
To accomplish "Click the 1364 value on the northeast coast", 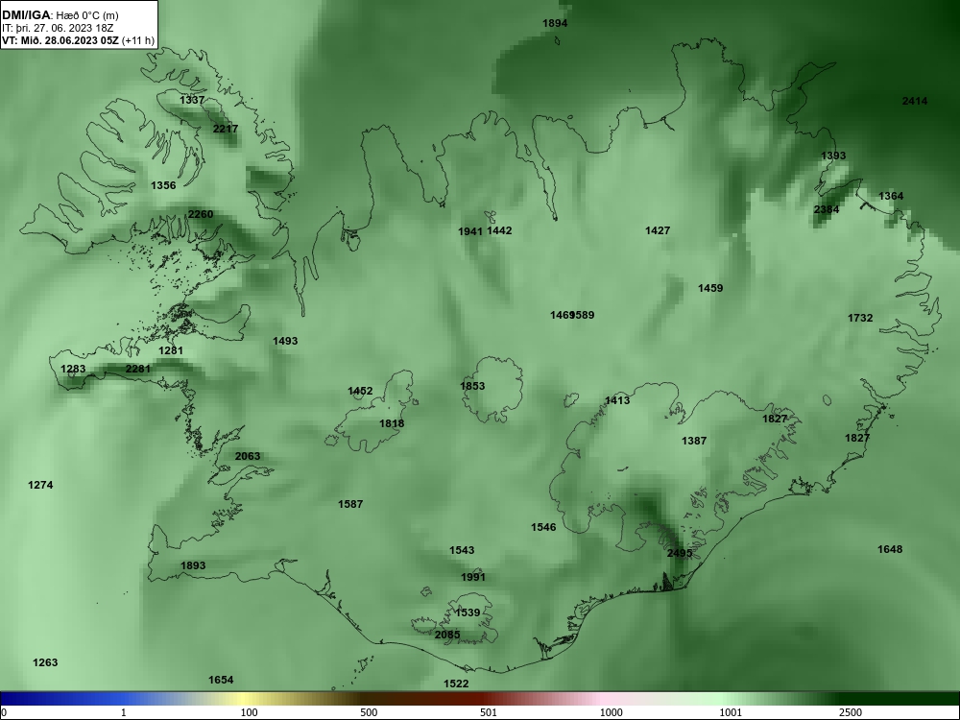I will click(x=891, y=196).
